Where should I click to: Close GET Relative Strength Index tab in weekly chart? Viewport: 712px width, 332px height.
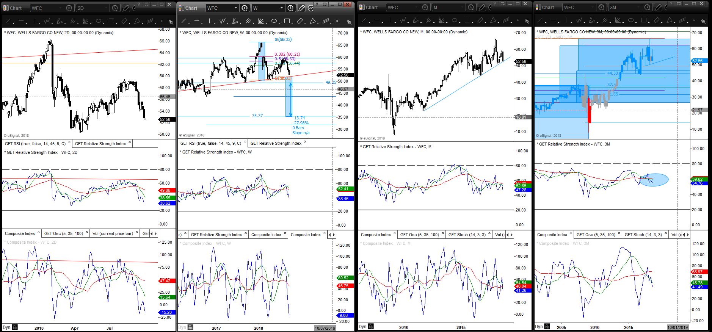pyautogui.click(x=305, y=143)
